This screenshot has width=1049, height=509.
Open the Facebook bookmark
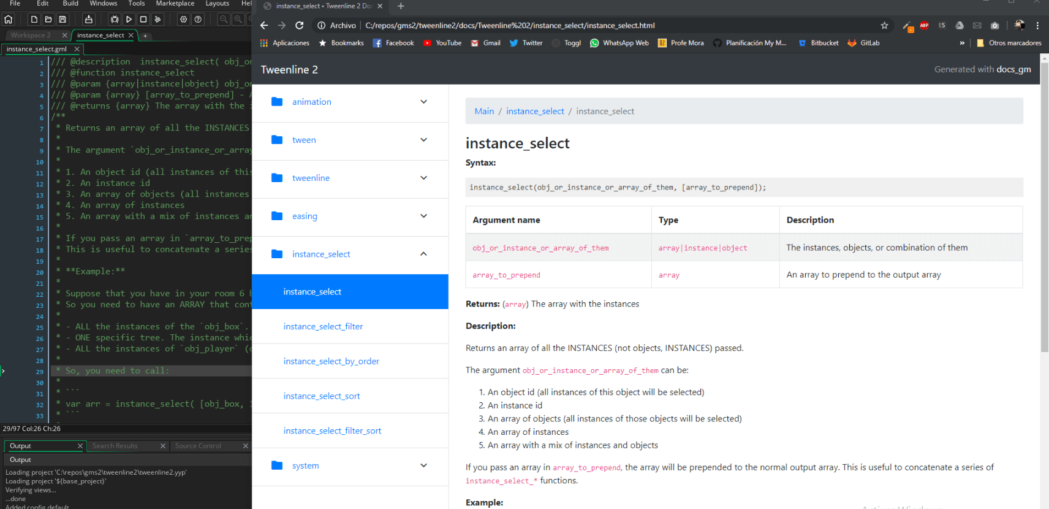393,43
